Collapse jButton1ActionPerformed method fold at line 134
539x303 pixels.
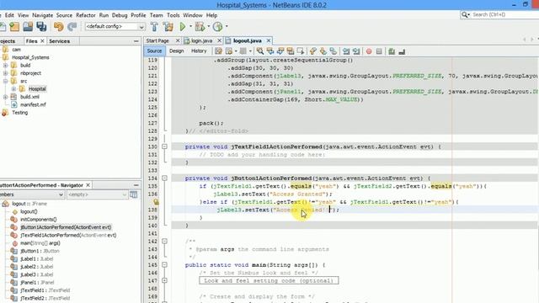(164, 178)
